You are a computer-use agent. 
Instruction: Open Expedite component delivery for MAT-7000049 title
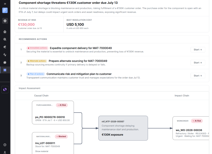tap(81, 48)
